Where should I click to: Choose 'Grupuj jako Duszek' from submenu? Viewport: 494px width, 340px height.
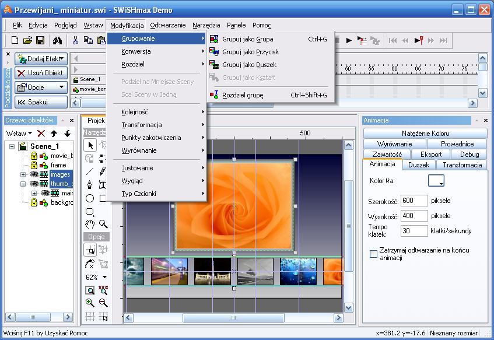(x=249, y=65)
